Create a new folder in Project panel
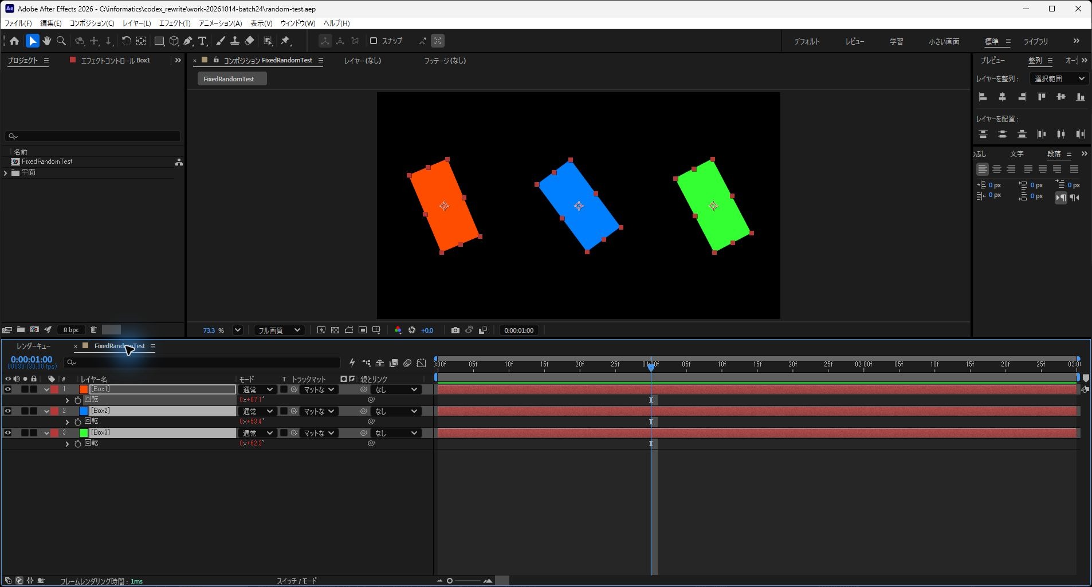1092x587 pixels. pos(21,330)
